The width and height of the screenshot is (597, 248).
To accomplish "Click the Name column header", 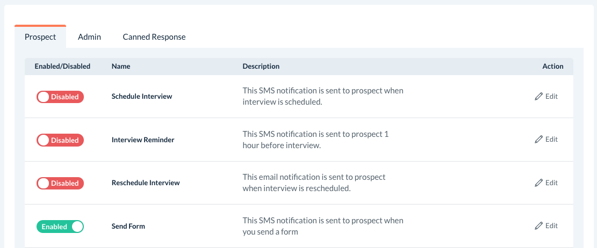I will [x=121, y=67].
